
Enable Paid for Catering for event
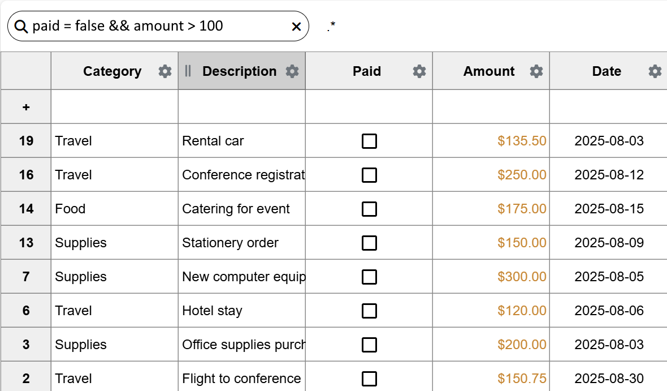(x=369, y=209)
